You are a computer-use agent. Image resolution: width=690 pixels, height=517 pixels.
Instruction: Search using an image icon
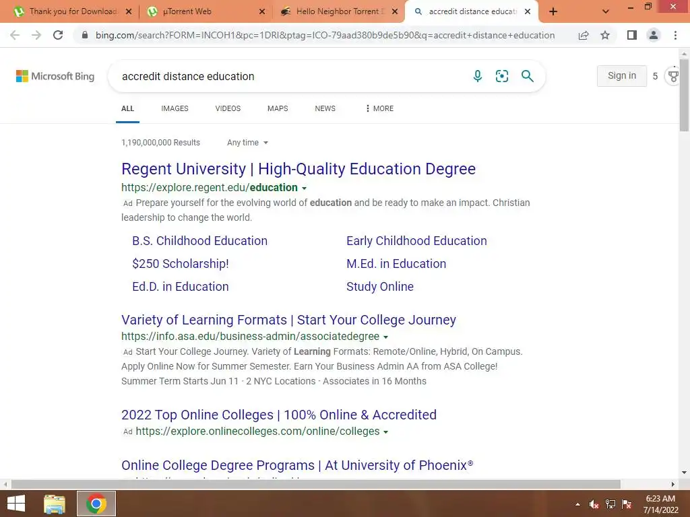tap(501, 76)
